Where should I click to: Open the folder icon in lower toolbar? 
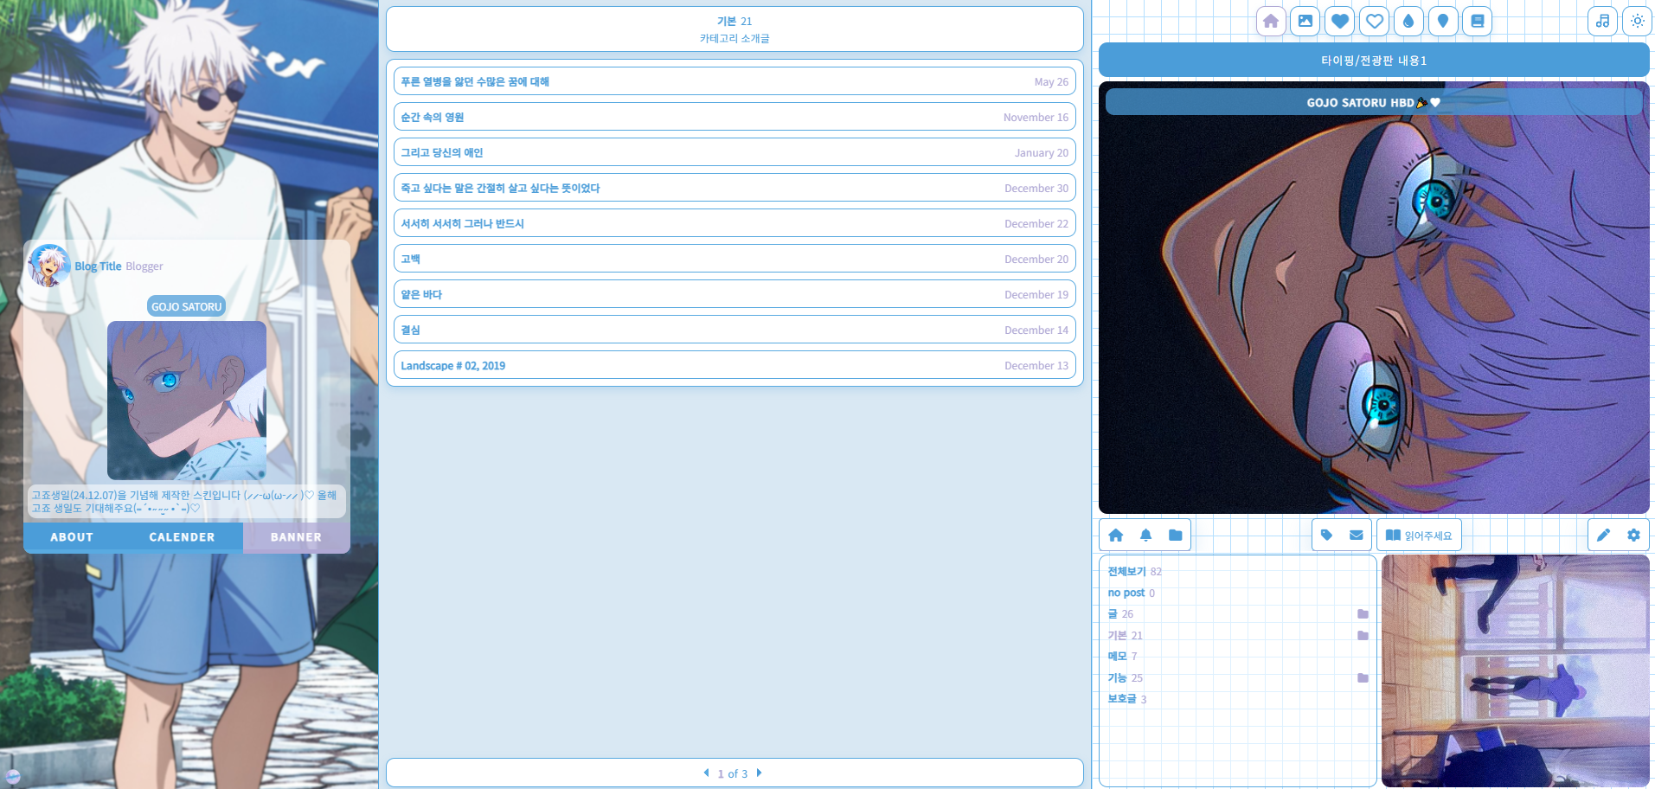1175,536
